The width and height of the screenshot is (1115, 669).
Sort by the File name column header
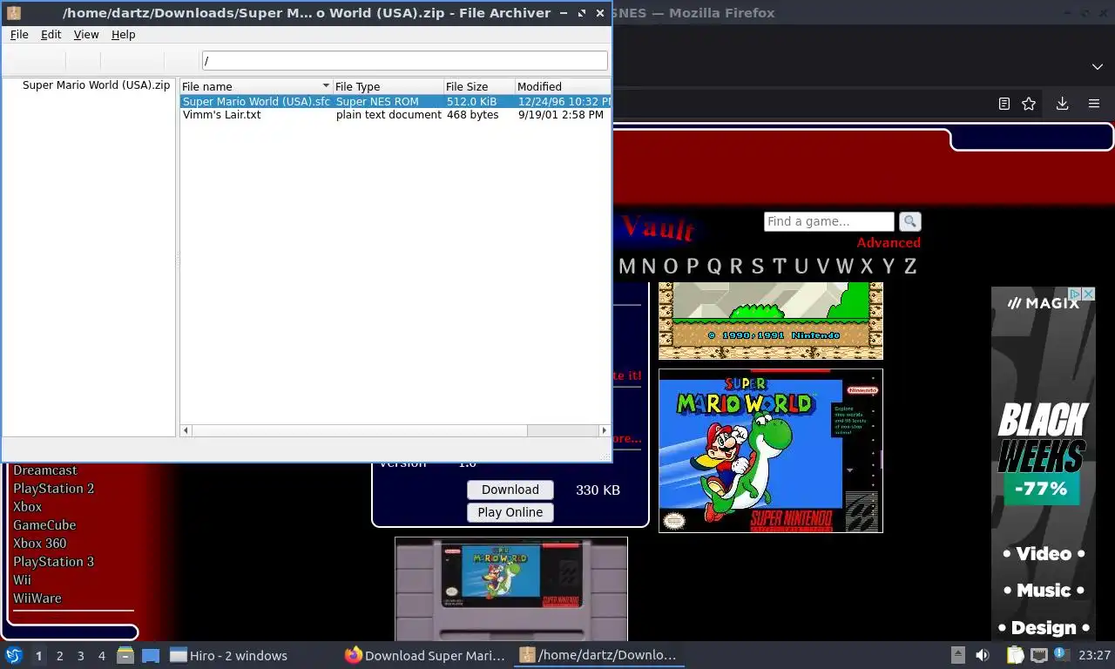coord(256,86)
